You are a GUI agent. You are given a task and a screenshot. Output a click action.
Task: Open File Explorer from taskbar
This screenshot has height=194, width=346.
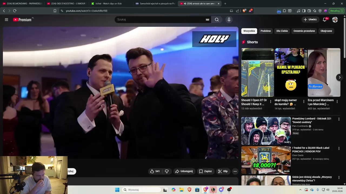tap(181, 190)
